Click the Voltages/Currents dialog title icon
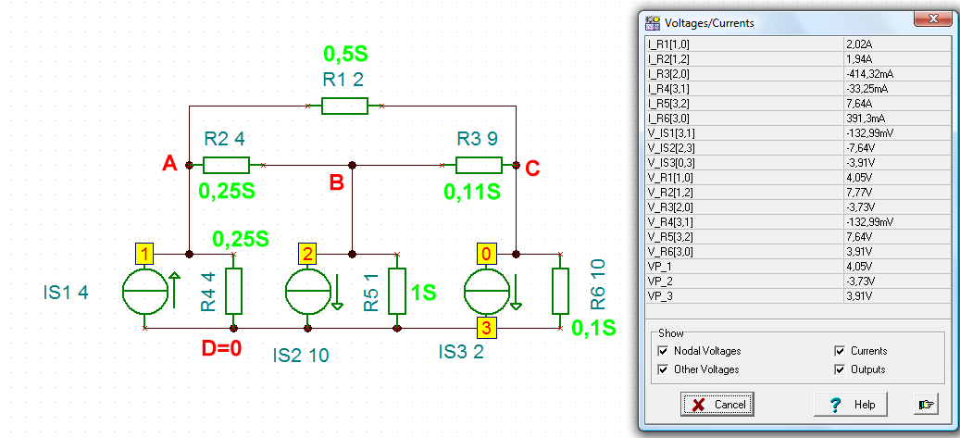The width and height of the screenshot is (960, 438). [654, 22]
